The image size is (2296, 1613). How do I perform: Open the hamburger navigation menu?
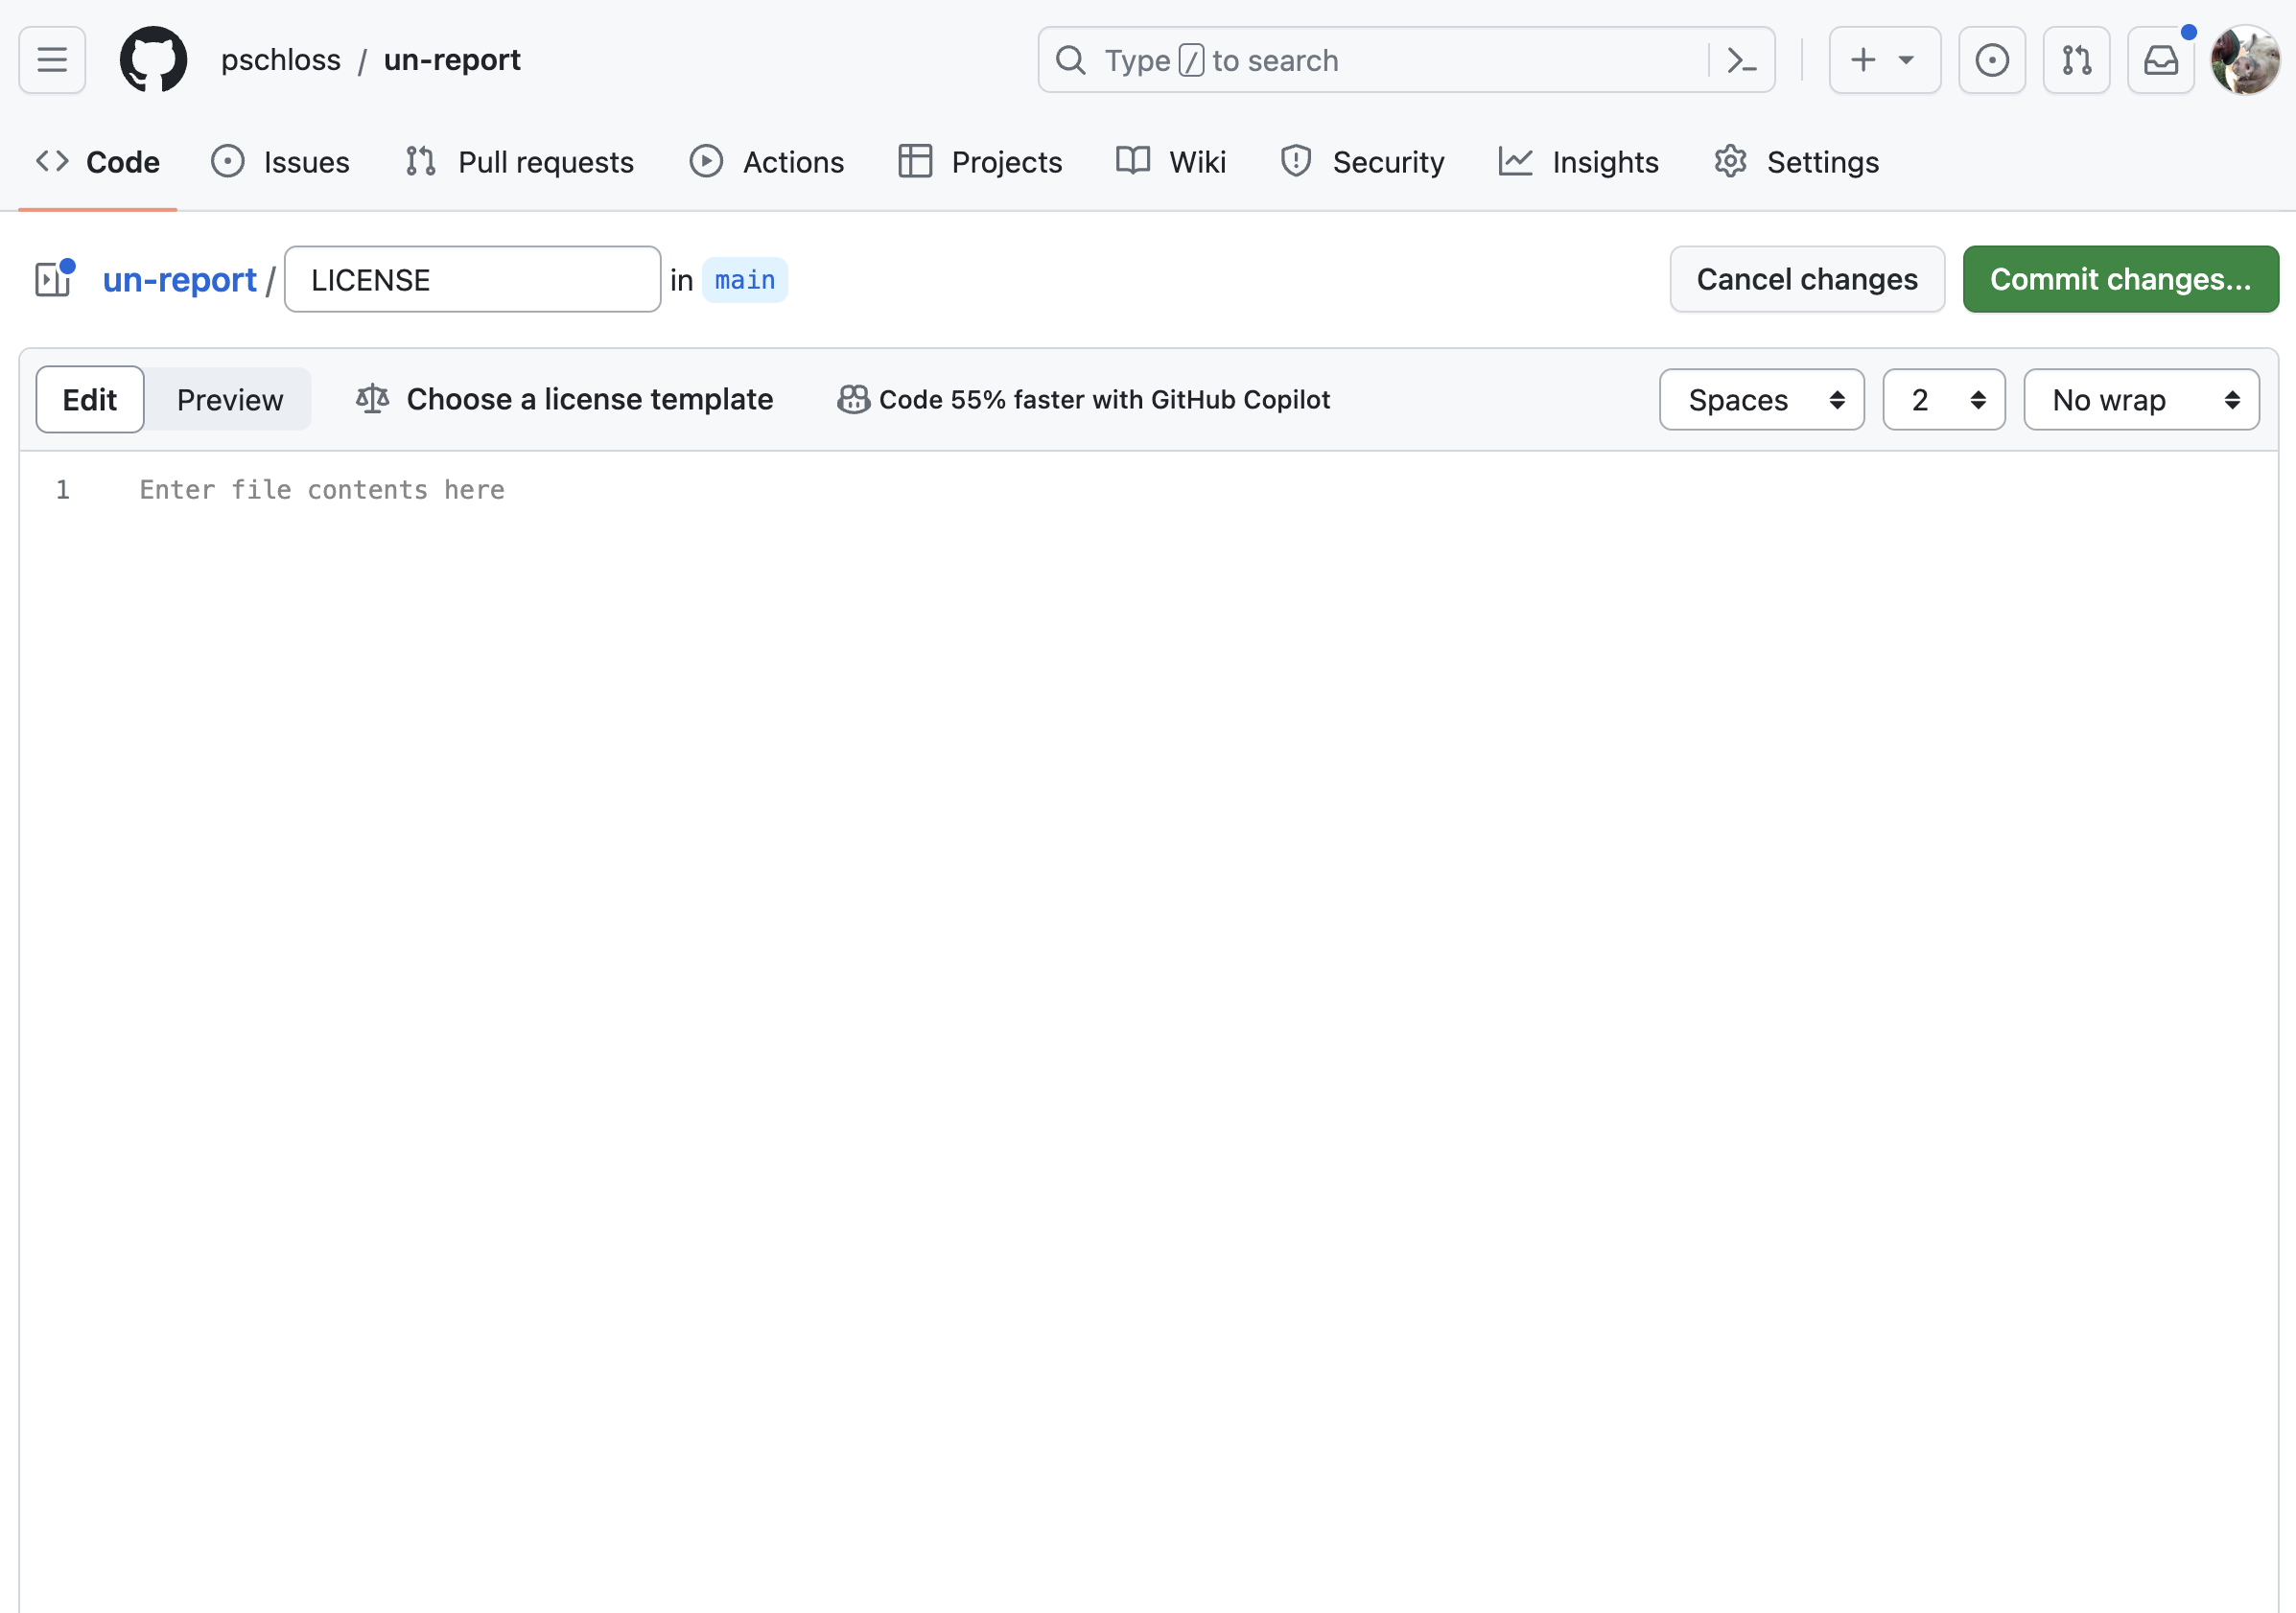[52, 60]
